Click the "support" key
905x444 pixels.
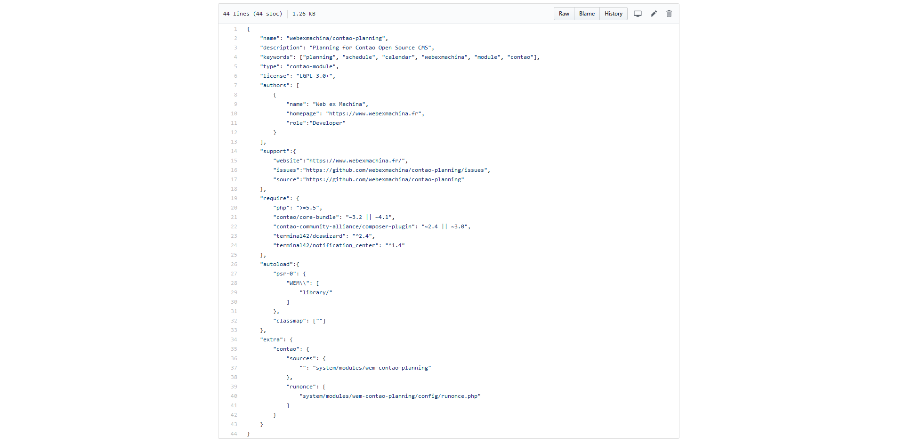pos(275,151)
